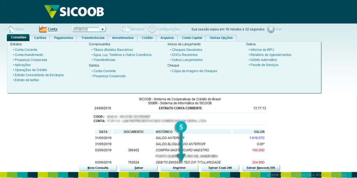Screen dimensions: 357x178
Task: Click the Outros Lançamentos link
Action: [x=187, y=60]
